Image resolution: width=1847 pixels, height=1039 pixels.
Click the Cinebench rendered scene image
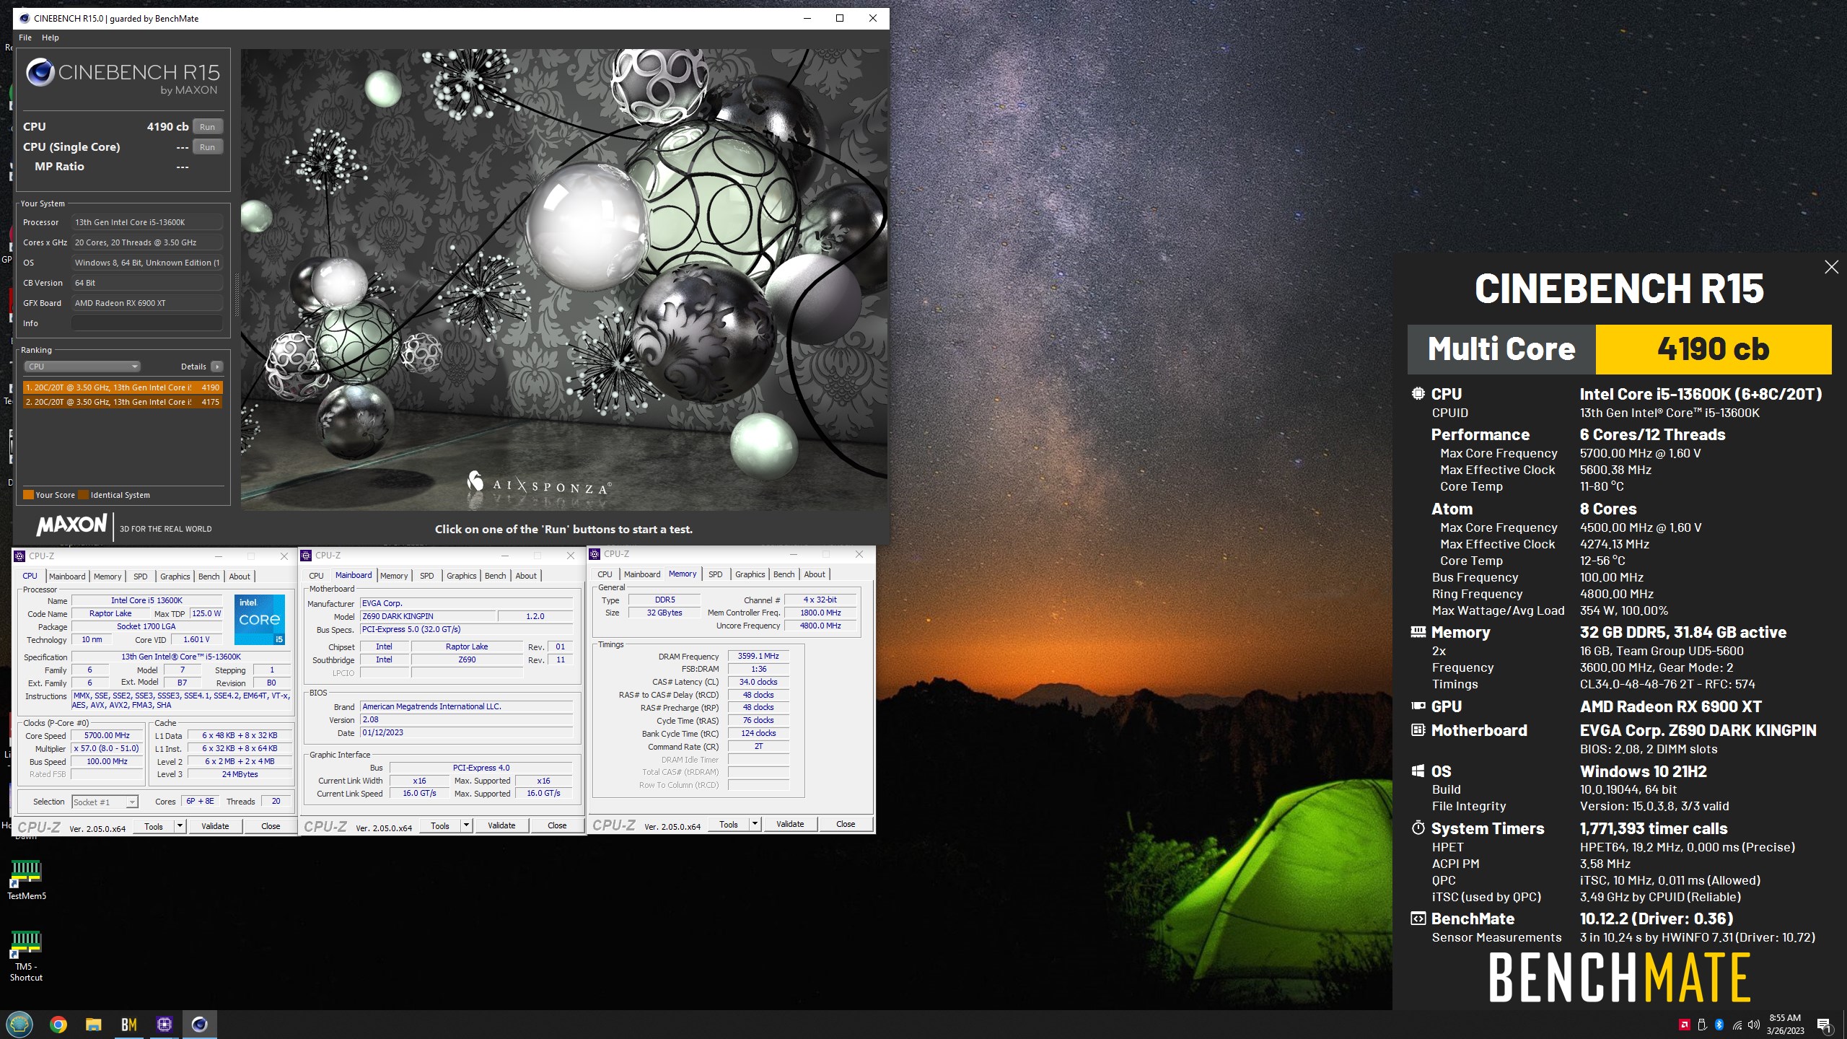click(563, 279)
